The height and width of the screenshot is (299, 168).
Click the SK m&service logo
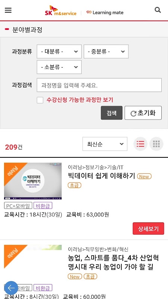point(61,11)
